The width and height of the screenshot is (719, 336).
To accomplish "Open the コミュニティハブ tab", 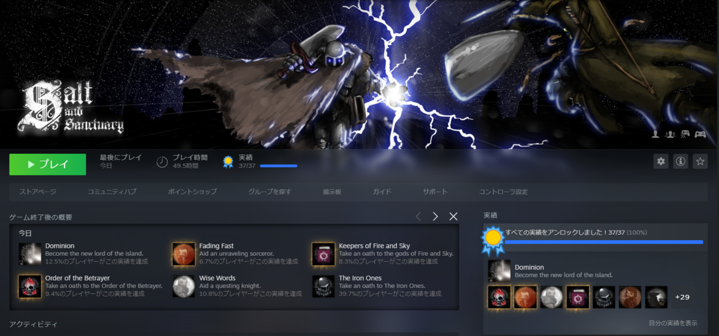I will (112, 192).
